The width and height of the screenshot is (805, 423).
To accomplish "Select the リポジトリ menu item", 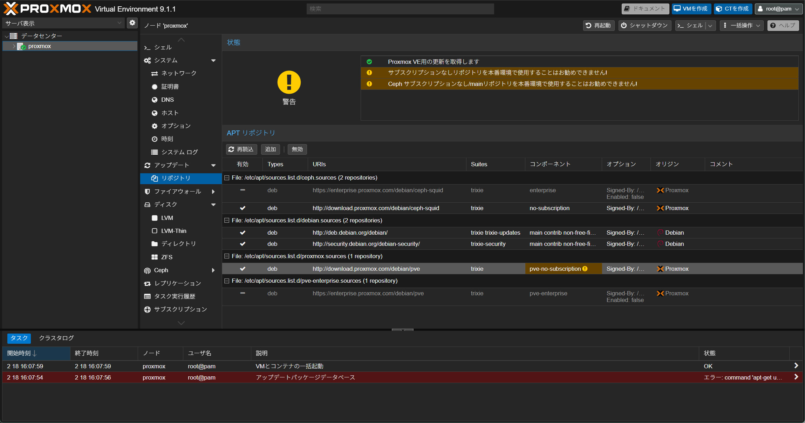I will (176, 178).
